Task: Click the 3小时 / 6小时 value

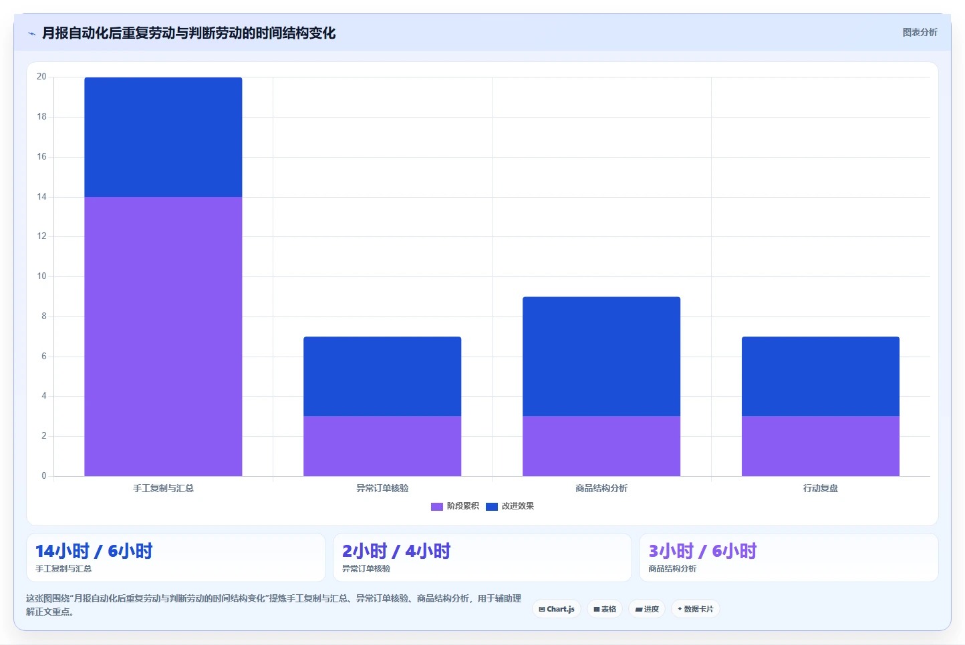Action: tap(702, 552)
